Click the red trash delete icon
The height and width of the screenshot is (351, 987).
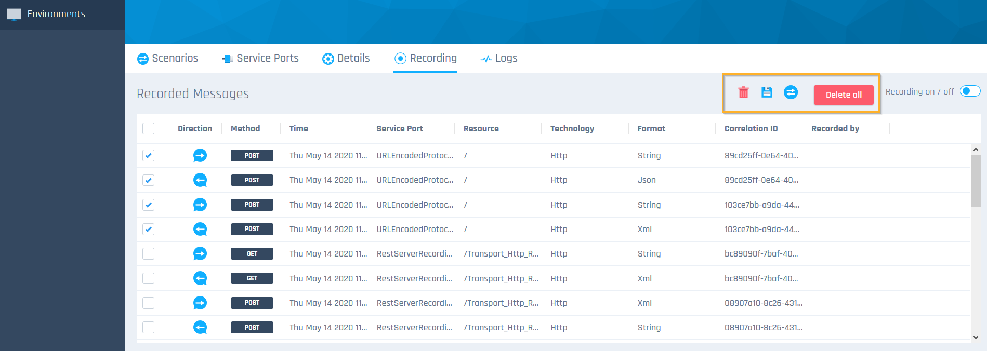(x=743, y=92)
